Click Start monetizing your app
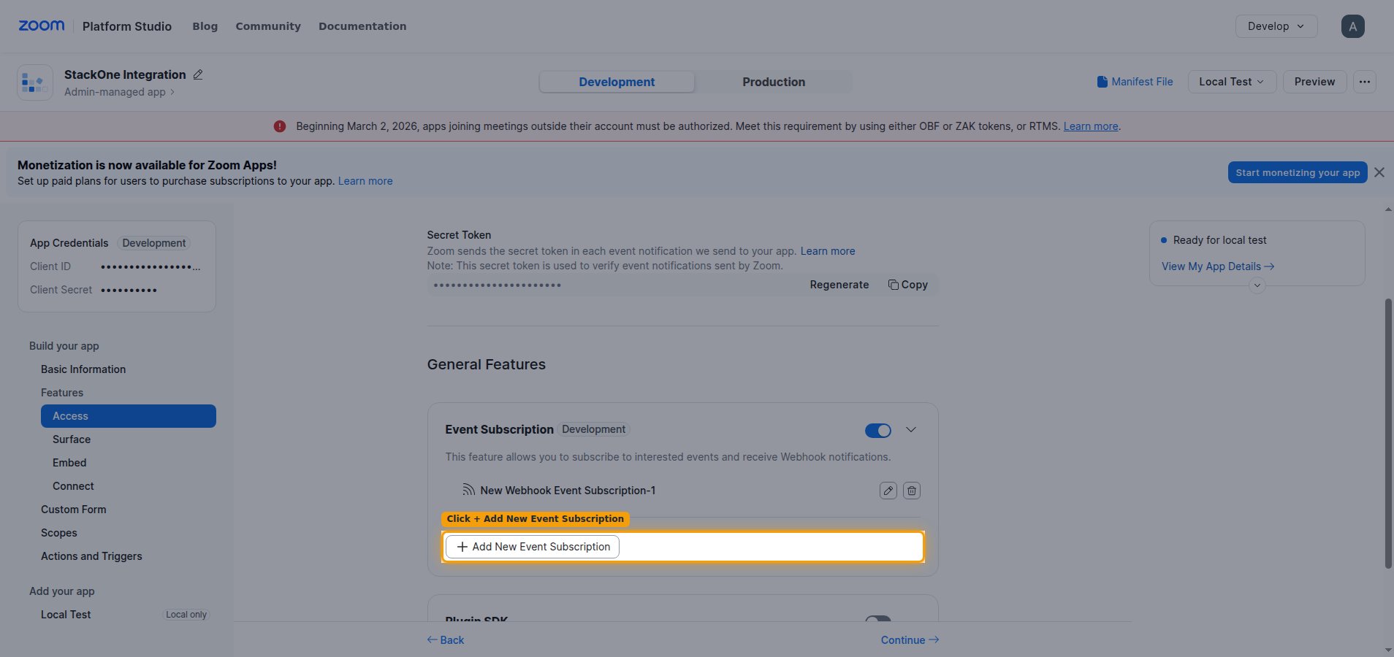 point(1297,172)
